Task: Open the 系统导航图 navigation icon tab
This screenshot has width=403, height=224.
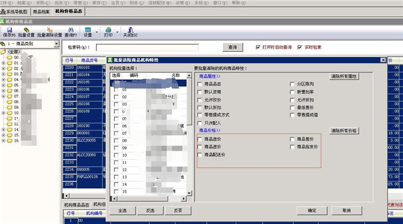Action: point(15,12)
